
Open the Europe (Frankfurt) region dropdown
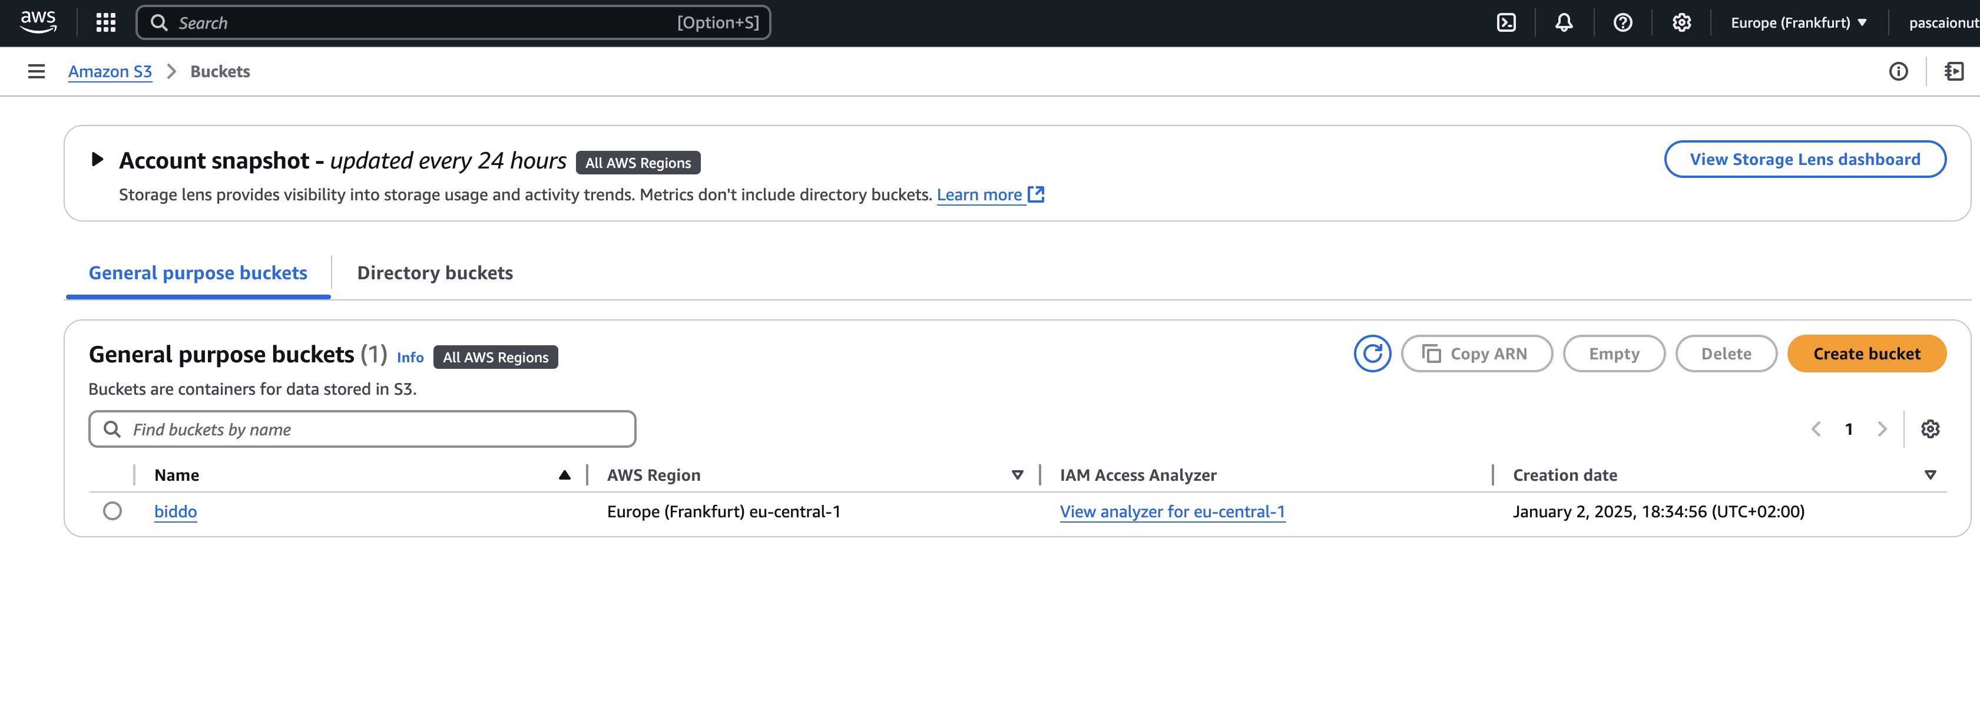coord(1799,23)
